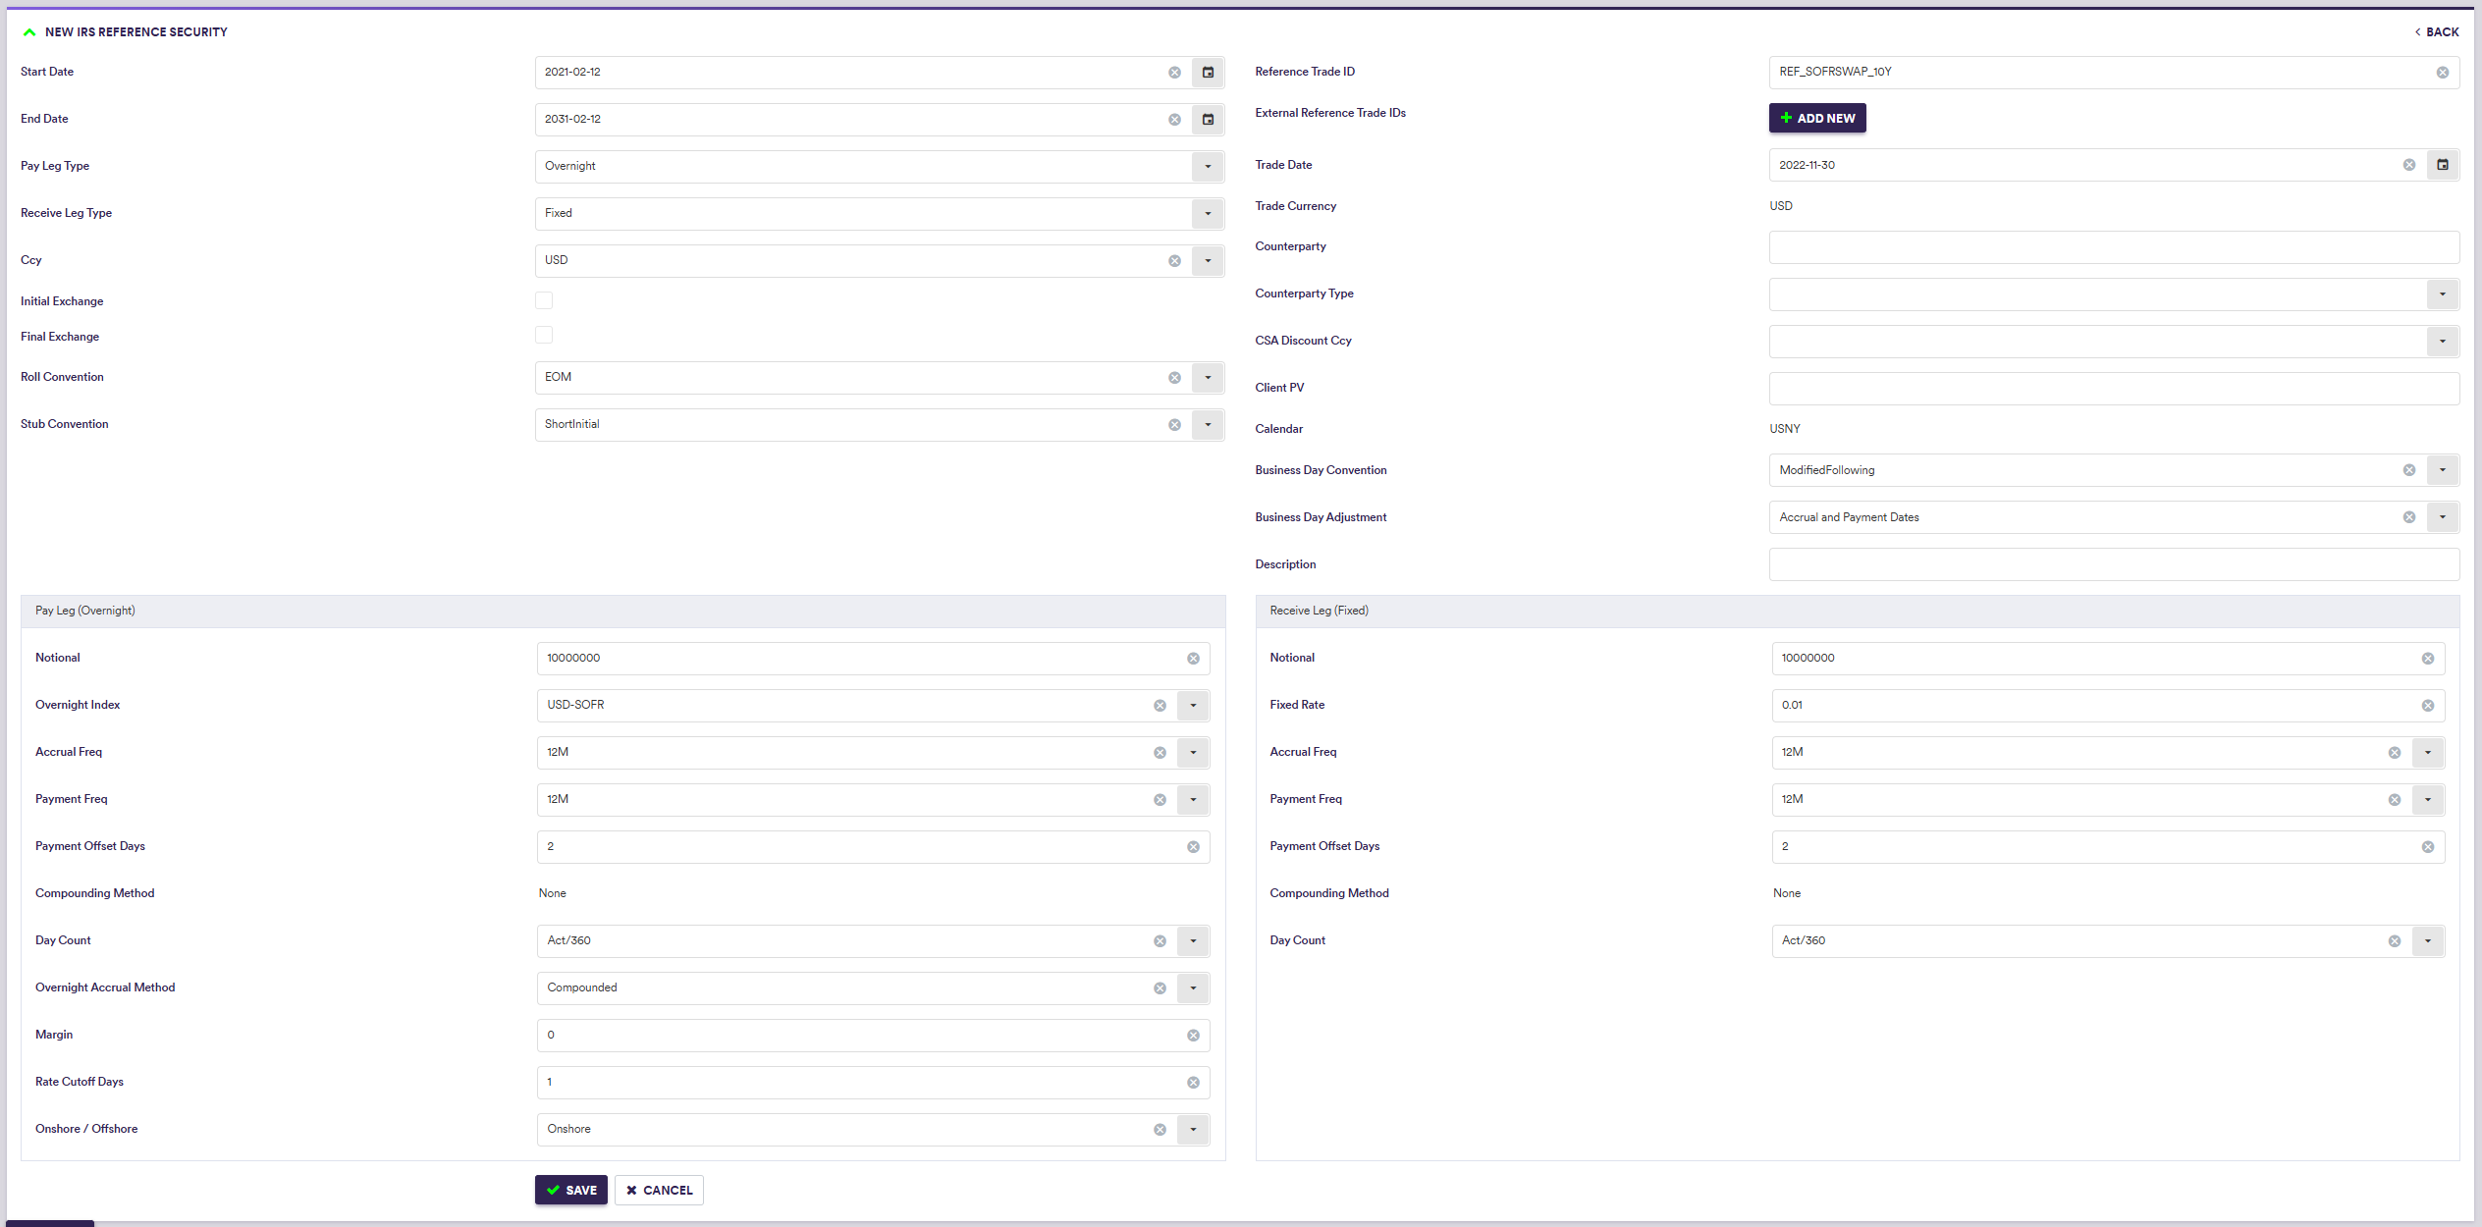Clear the Fixed Rate value
Image resolution: width=2482 pixels, height=1227 pixels.
(x=2427, y=706)
